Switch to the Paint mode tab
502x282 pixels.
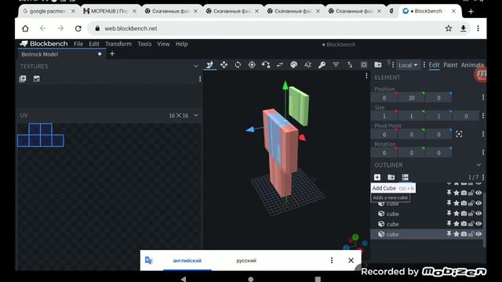(450, 65)
